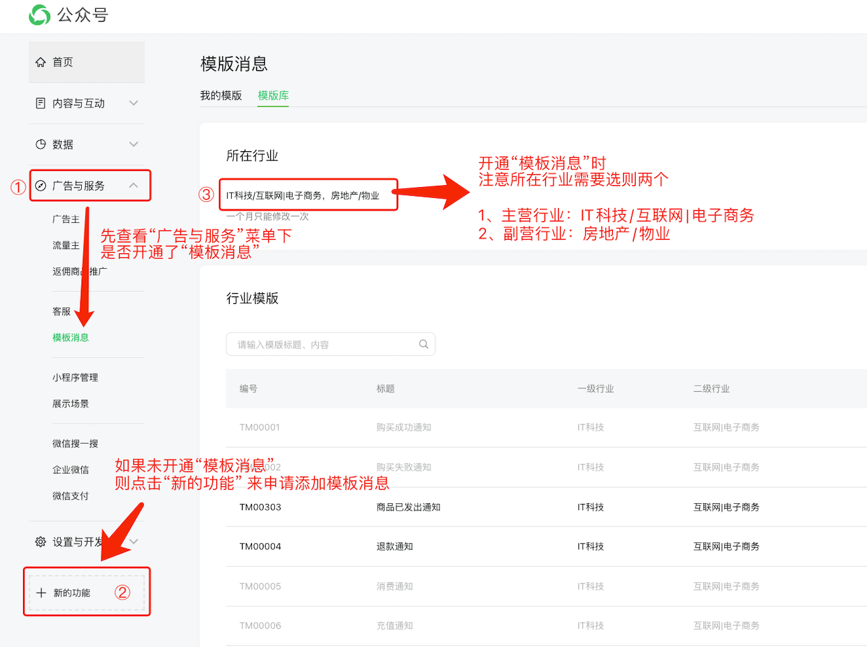Click the green WeChat 公众号 logo
867x647 pixels.
[x=40, y=15]
